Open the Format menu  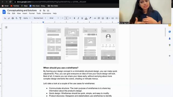coord(32,13)
